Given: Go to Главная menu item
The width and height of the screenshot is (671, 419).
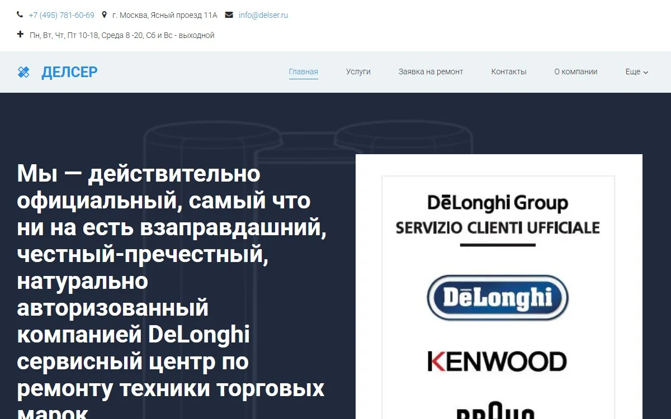Looking at the screenshot, I should [x=304, y=72].
